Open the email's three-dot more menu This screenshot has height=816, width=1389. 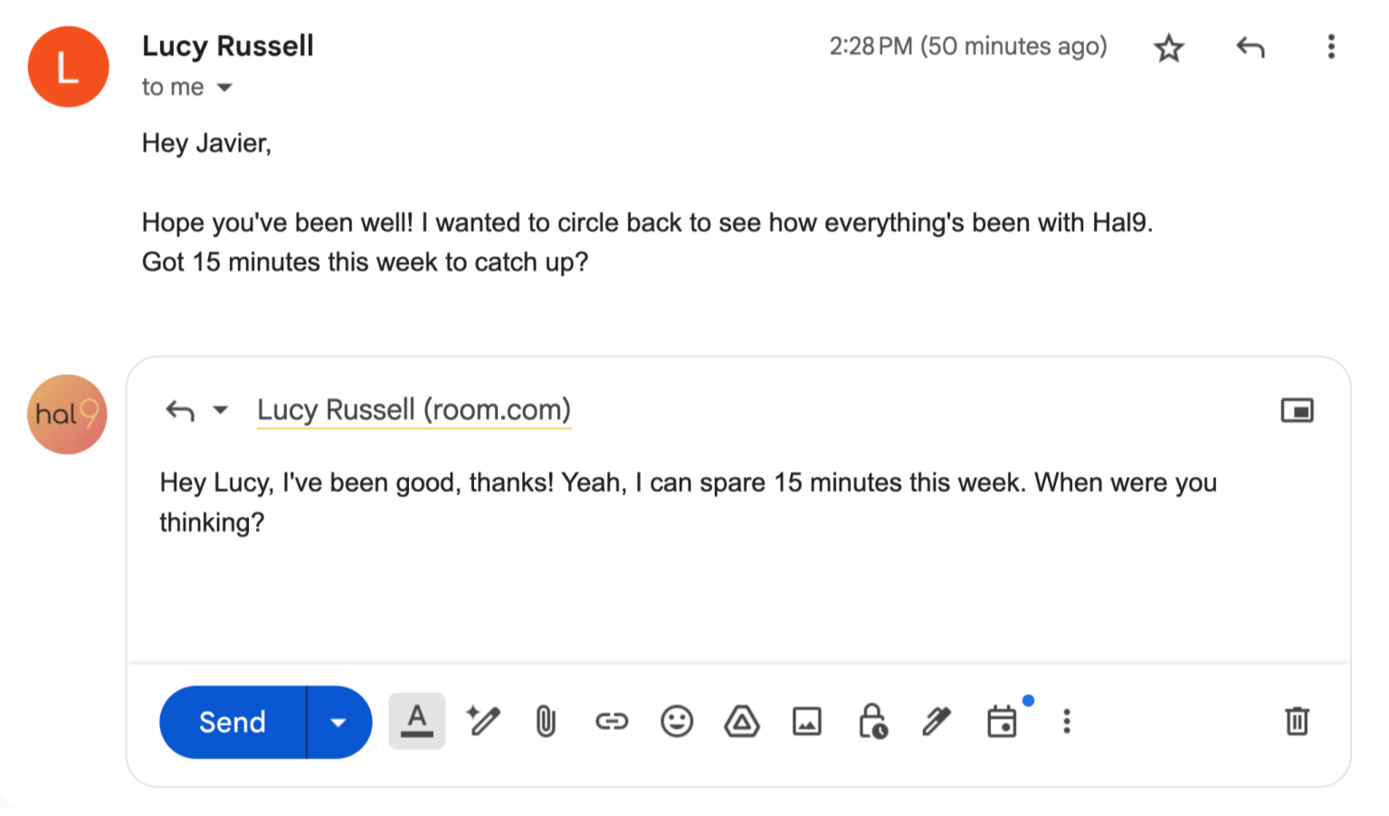(1330, 47)
